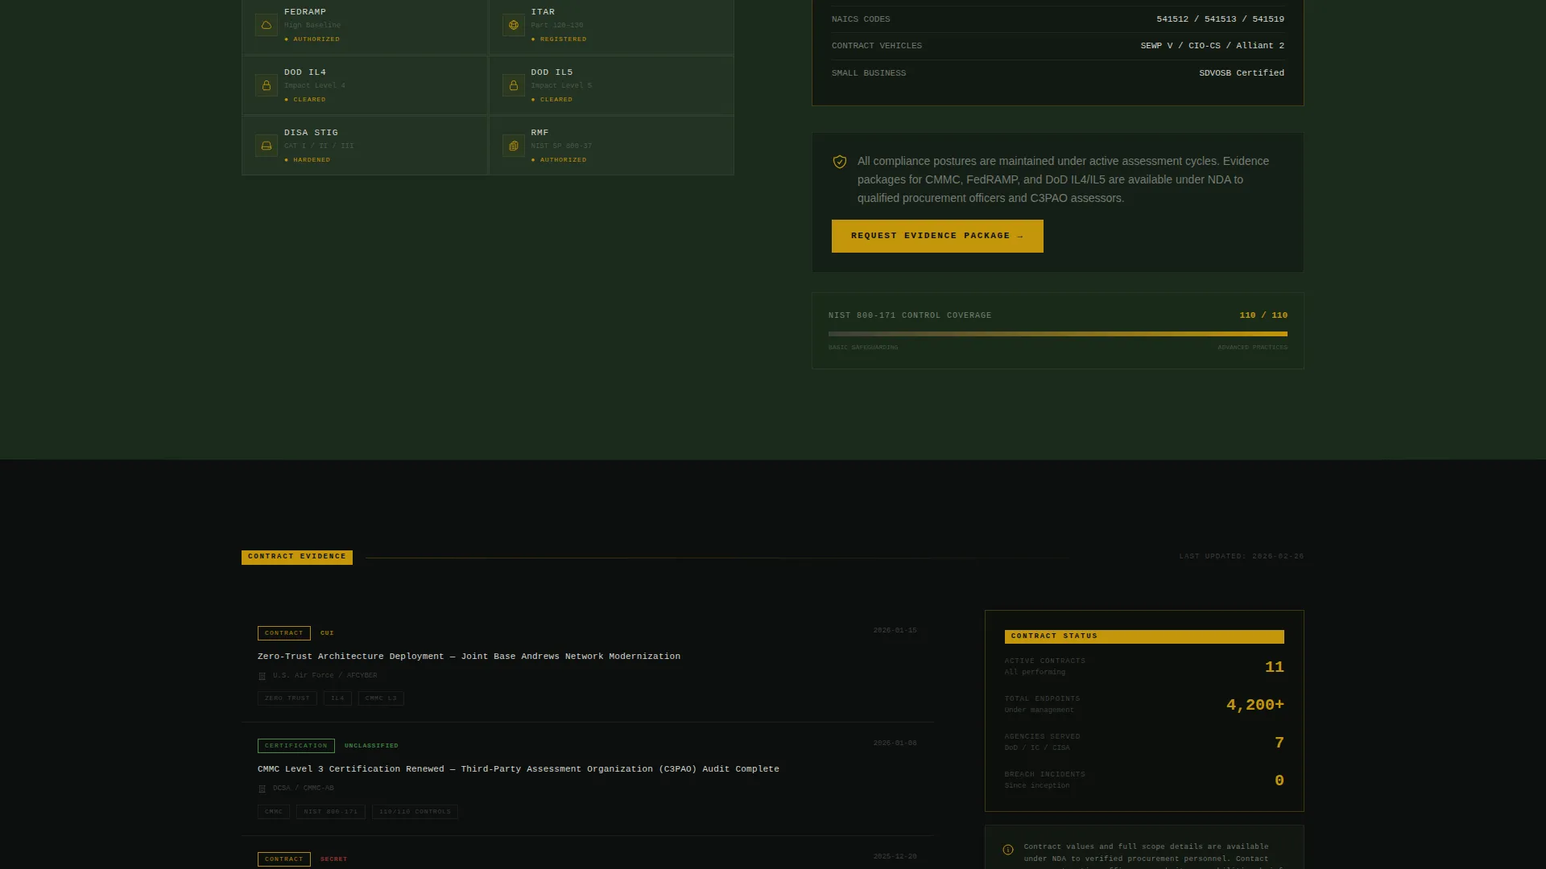The width and height of the screenshot is (1546, 869).
Task: Click the DoD IL5 lock icon
Action: coord(514,85)
